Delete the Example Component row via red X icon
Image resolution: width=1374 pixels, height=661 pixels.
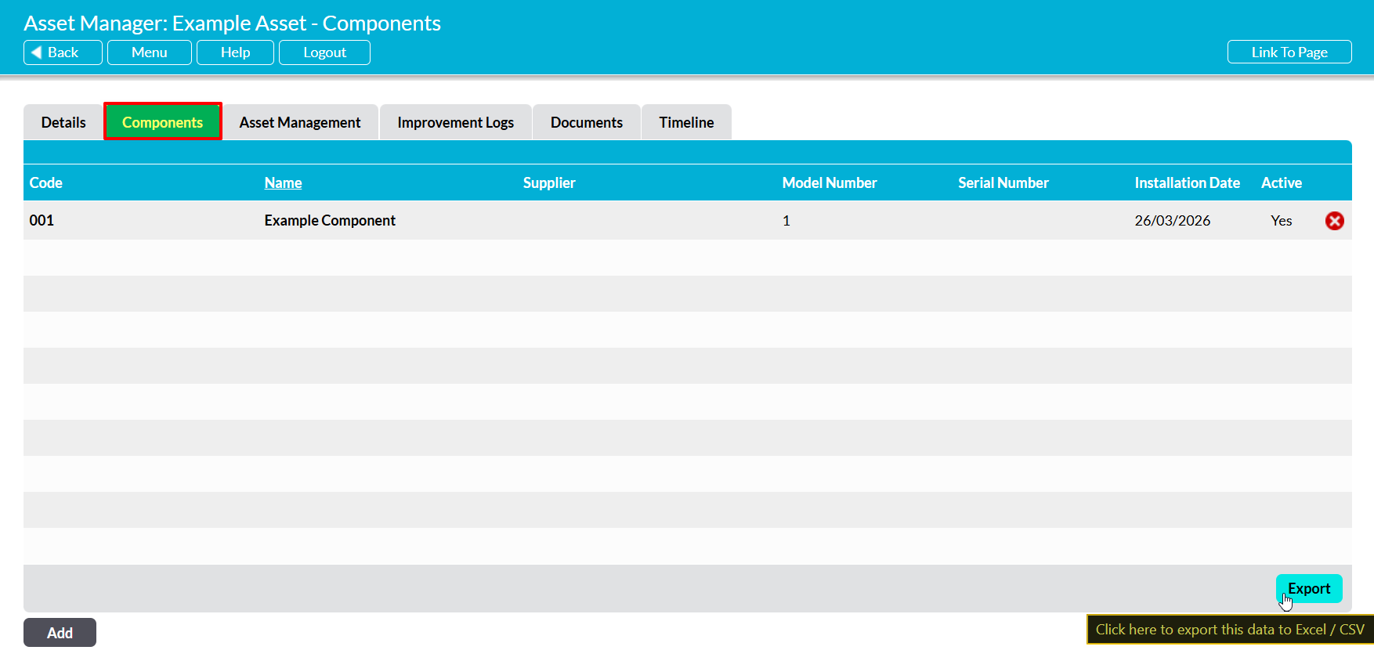[x=1334, y=221]
